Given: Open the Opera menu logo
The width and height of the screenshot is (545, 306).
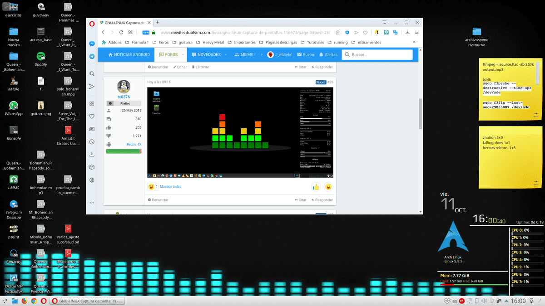Looking at the screenshot, I should click(92, 23).
